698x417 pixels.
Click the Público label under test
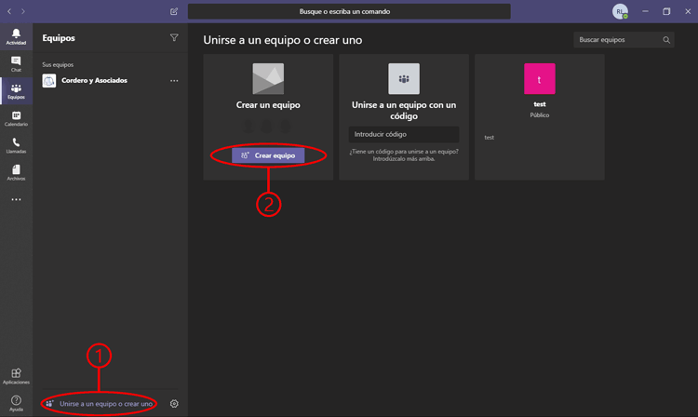[540, 115]
